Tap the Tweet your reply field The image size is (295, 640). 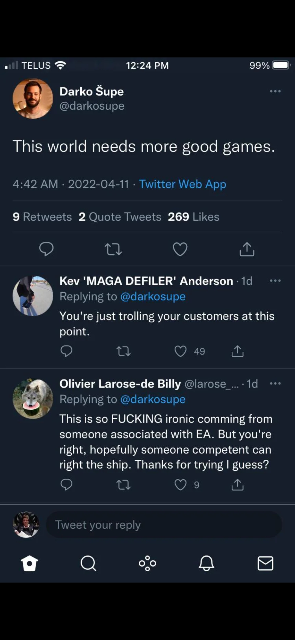[x=164, y=525]
